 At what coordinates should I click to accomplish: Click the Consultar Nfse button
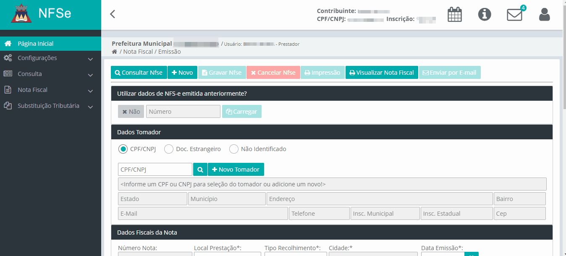coord(139,73)
